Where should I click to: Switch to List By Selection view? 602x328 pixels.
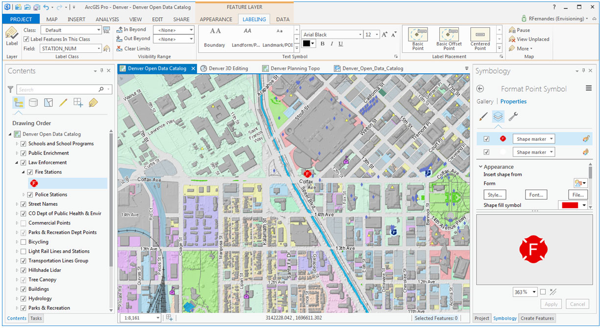click(48, 103)
